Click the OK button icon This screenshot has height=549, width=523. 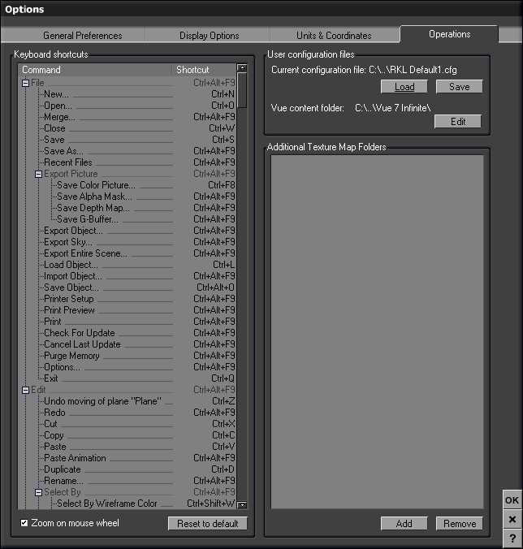(512, 500)
